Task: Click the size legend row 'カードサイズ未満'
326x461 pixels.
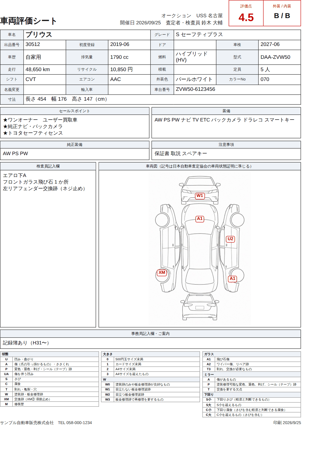Action: tap(150, 364)
